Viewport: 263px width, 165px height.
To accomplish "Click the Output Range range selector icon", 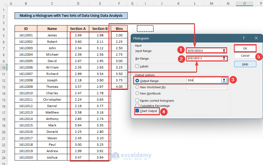I will pyautogui.click(x=224, y=80).
